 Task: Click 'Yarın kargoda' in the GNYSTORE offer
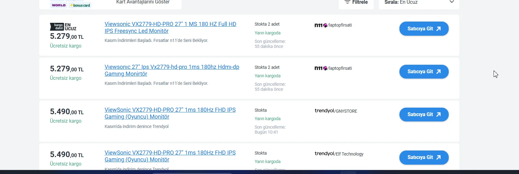(x=268, y=119)
